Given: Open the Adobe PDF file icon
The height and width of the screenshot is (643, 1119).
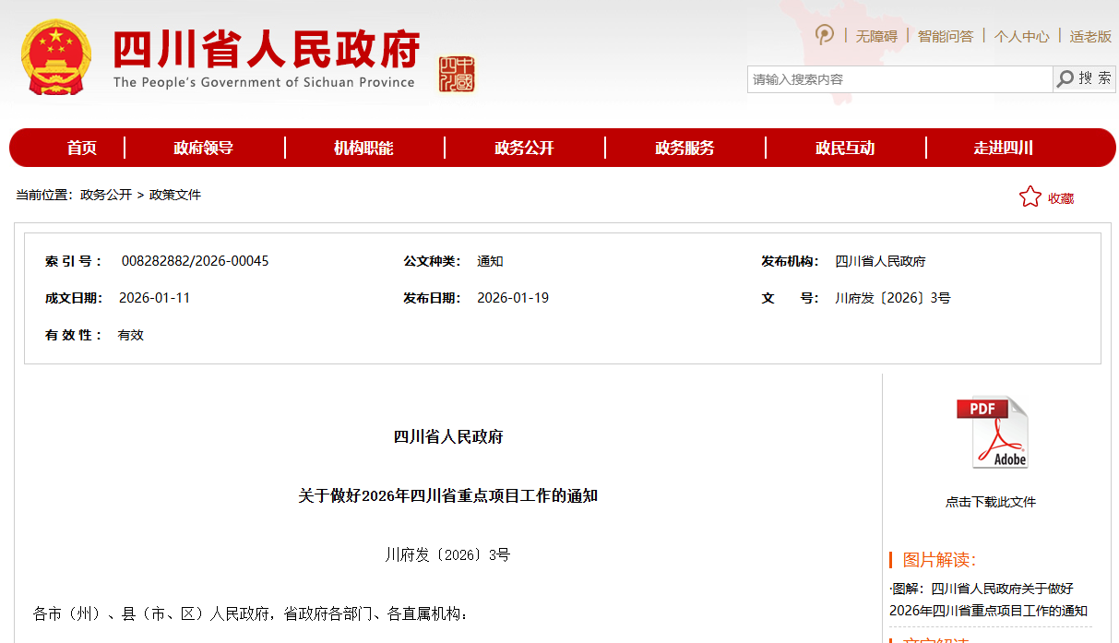Looking at the screenshot, I should click(x=991, y=433).
